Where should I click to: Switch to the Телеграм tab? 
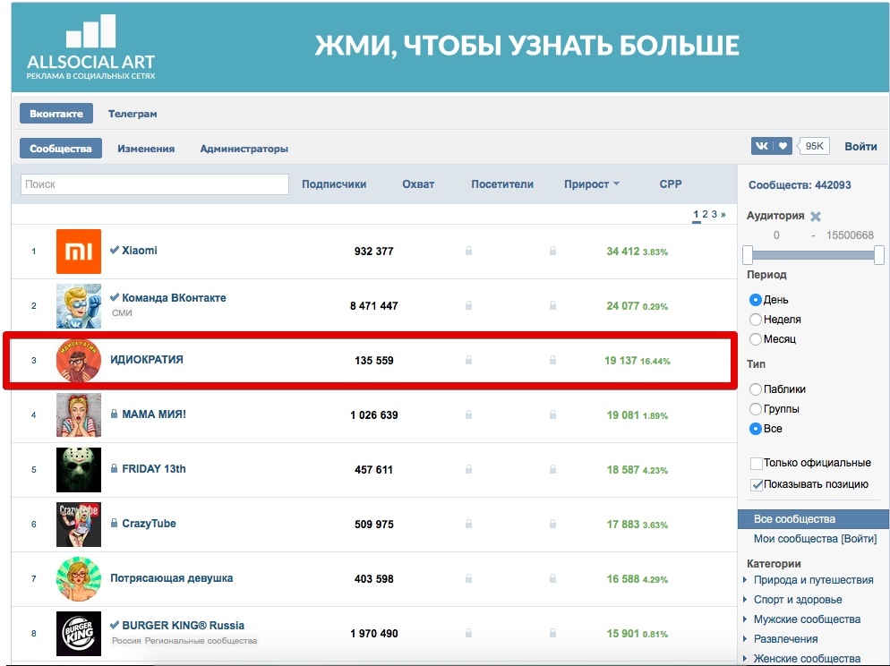point(133,114)
